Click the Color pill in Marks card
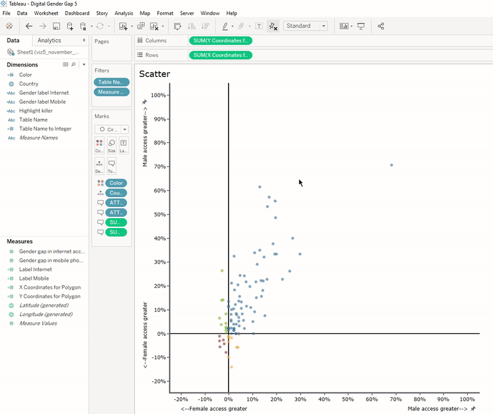 [x=116, y=183]
